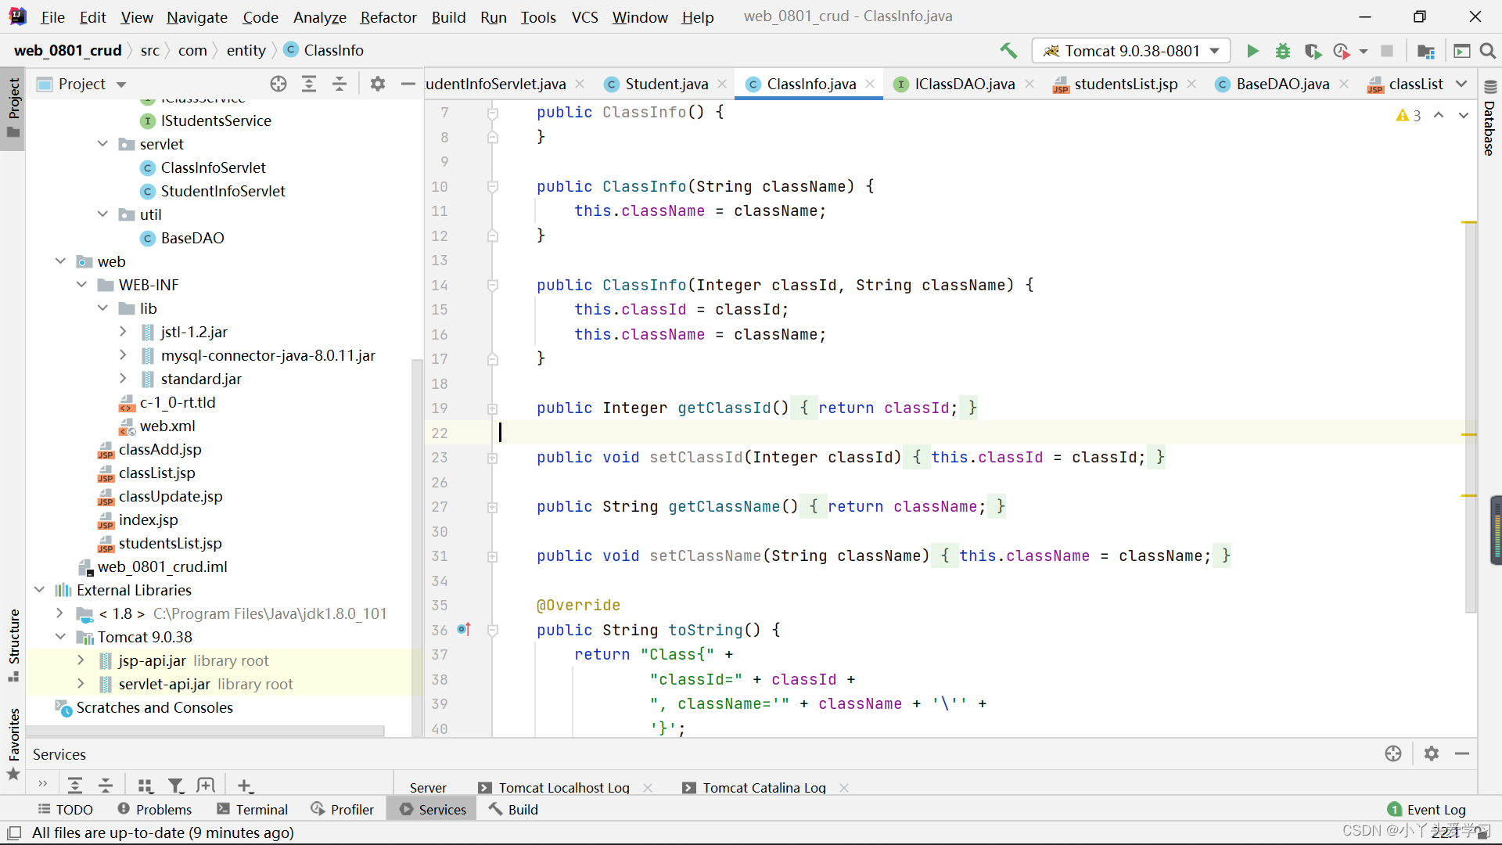Screen dimensions: 1502x845
Task: Click Collapse All icon in Project panel
Action: (x=340, y=84)
